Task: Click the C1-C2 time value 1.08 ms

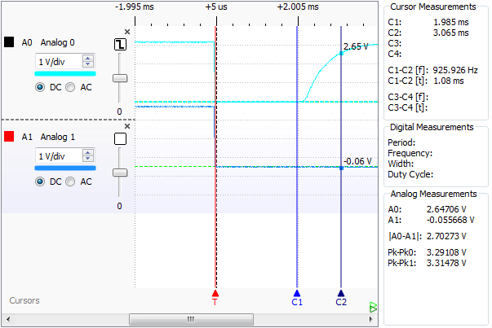Action: click(449, 81)
